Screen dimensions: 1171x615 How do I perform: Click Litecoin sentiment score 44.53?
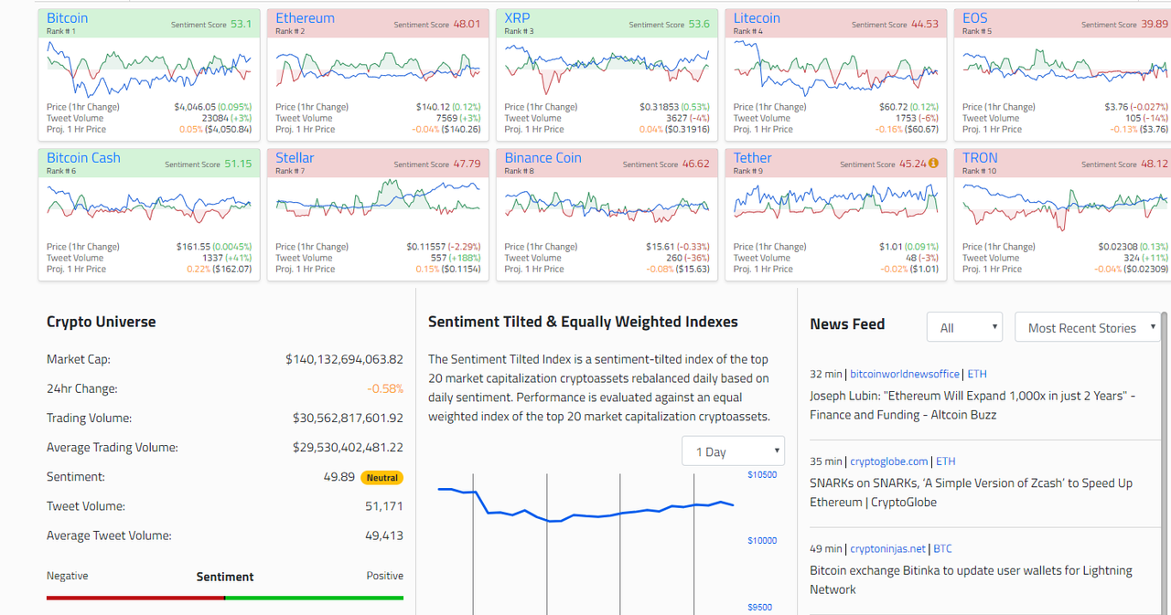924,24
